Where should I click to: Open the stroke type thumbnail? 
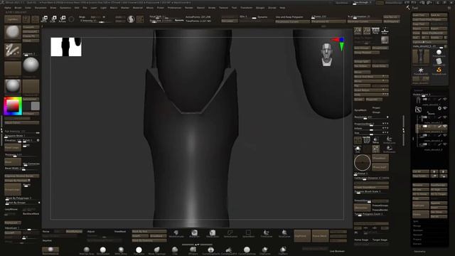13,50
